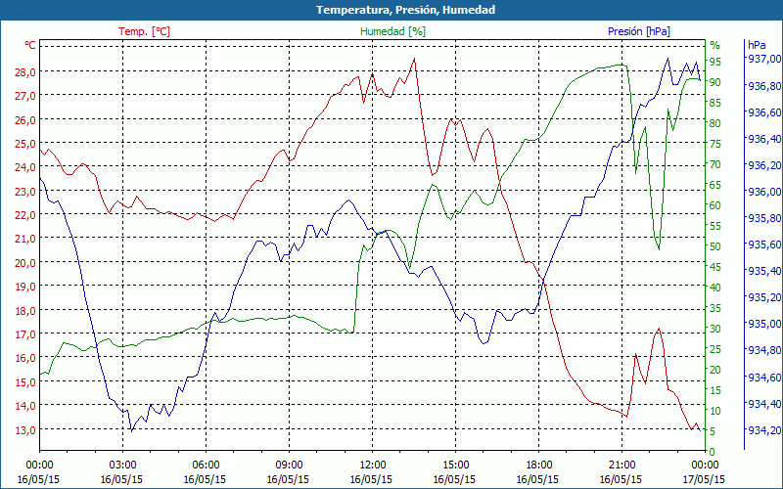Click the '22,0' temperature axis value

[26, 215]
